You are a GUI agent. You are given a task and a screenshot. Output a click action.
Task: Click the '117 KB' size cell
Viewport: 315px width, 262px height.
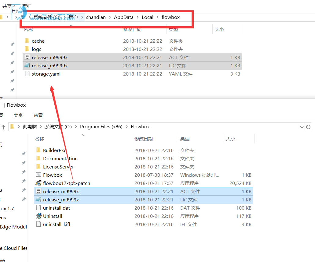coord(244,216)
